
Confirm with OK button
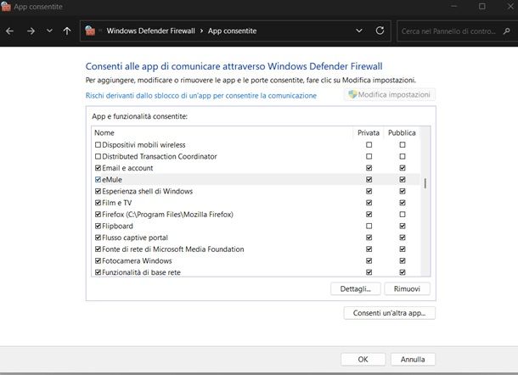click(363, 359)
